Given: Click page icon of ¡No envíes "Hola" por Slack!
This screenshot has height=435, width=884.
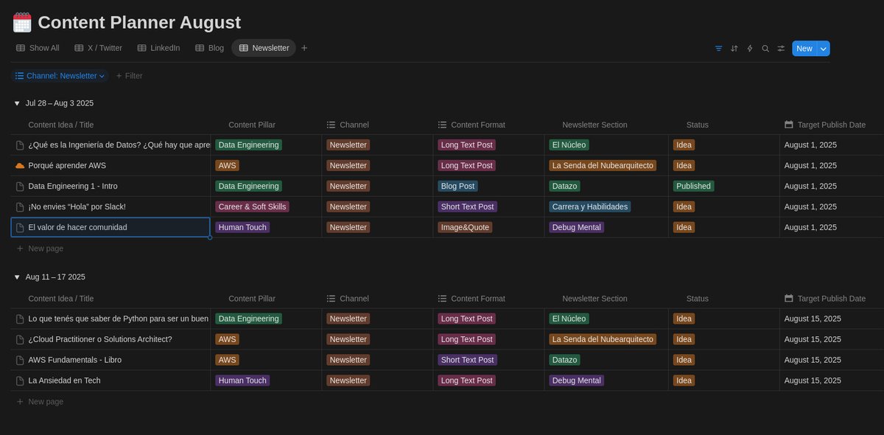Looking at the screenshot, I should pos(20,207).
